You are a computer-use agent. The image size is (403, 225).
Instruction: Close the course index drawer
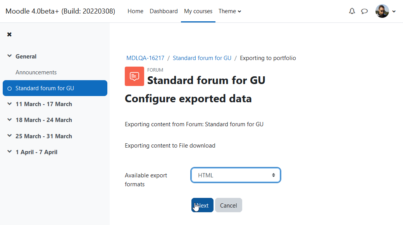(x=9, y=34)
